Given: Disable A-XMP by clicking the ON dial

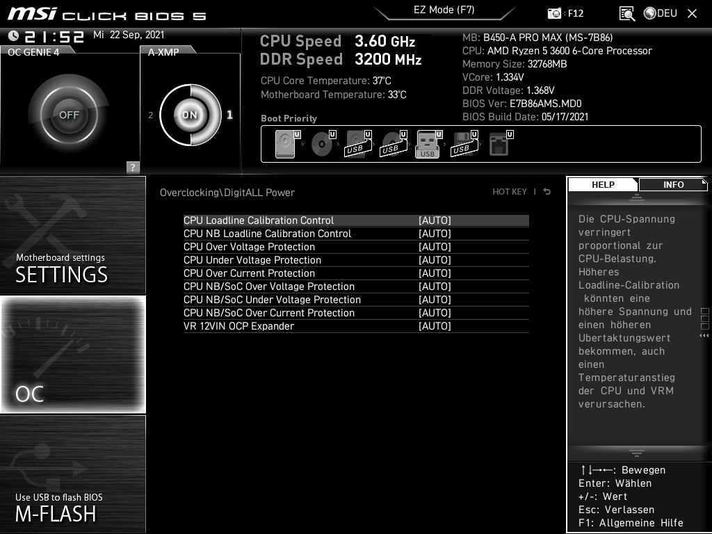Looking at the screenshot, I should 189,114.
